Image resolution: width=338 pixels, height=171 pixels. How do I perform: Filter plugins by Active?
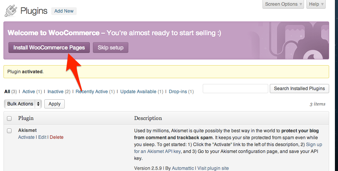coord(29,92)
